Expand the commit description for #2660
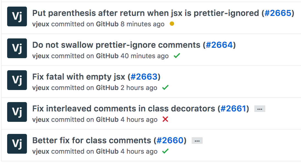301x163 pixels. [x=197, y=140]
